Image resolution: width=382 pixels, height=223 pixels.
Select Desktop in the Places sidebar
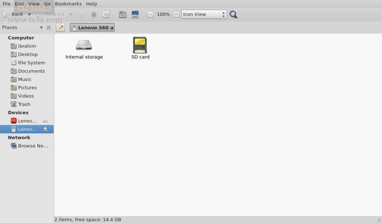[27, 55]
